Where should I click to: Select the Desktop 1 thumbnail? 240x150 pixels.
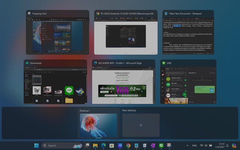[x=98, y=125]
